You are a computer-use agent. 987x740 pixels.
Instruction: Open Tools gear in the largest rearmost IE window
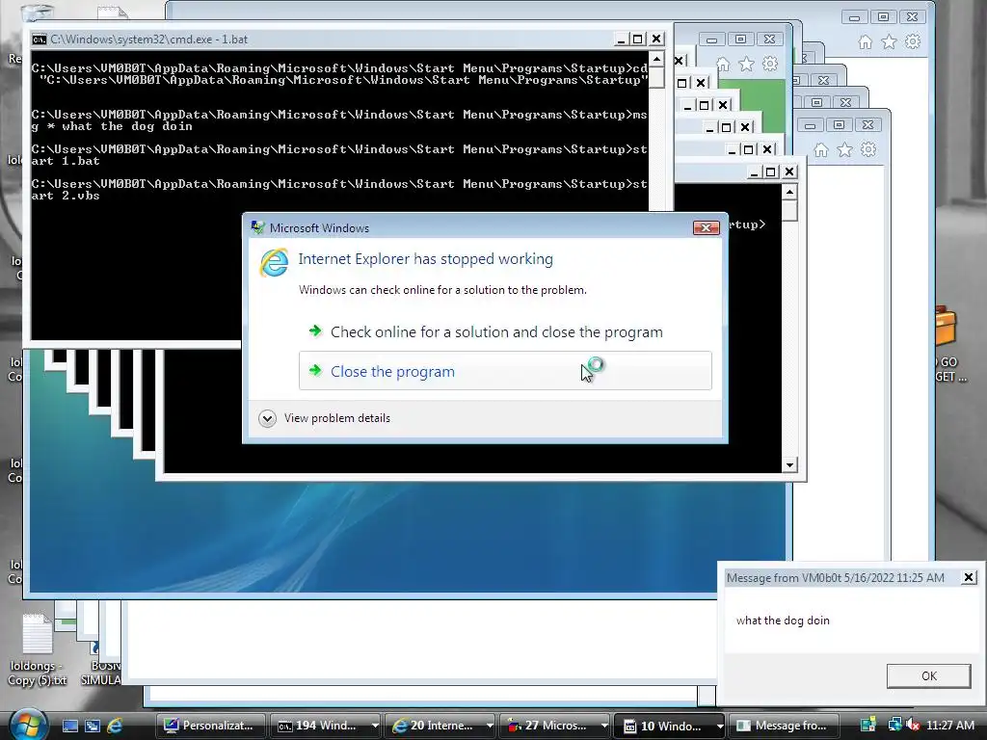912,42
